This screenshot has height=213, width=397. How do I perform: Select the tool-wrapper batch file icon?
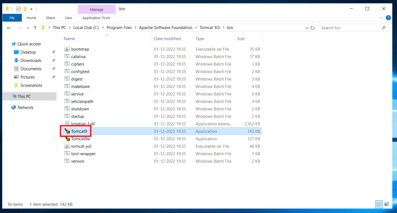[x=67, y=153]
